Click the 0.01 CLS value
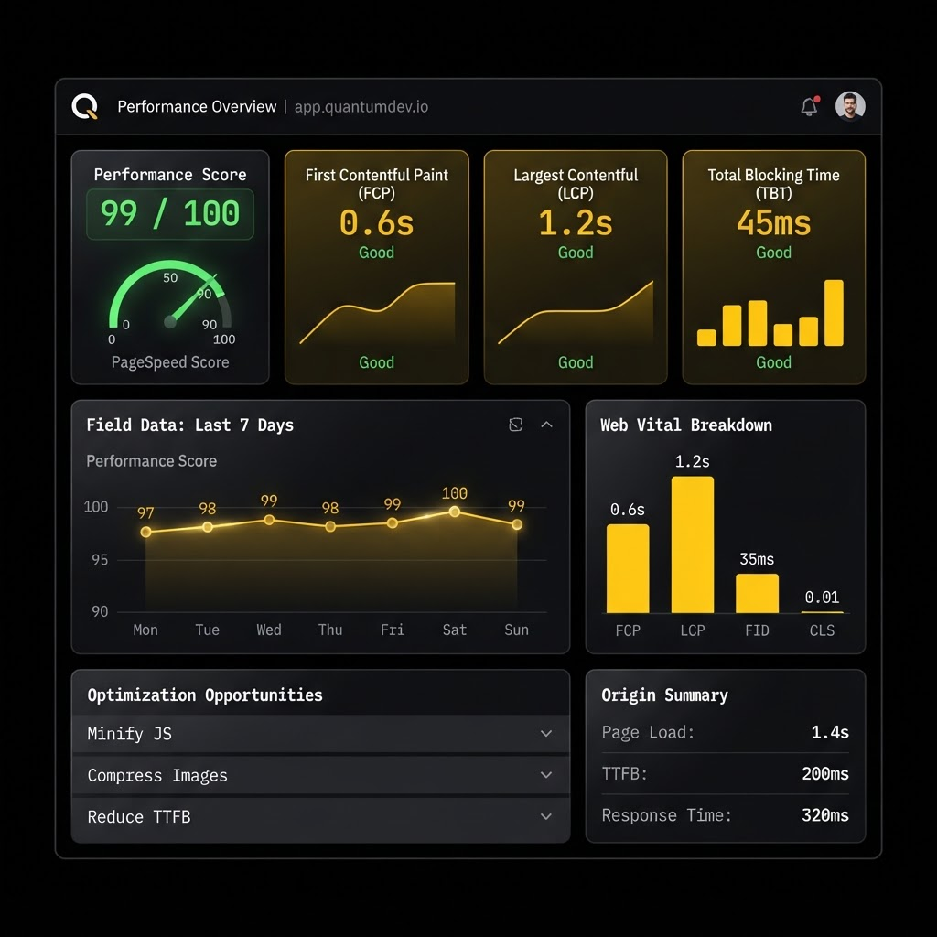This screenshot has width=937, height=937. [823, 597]
